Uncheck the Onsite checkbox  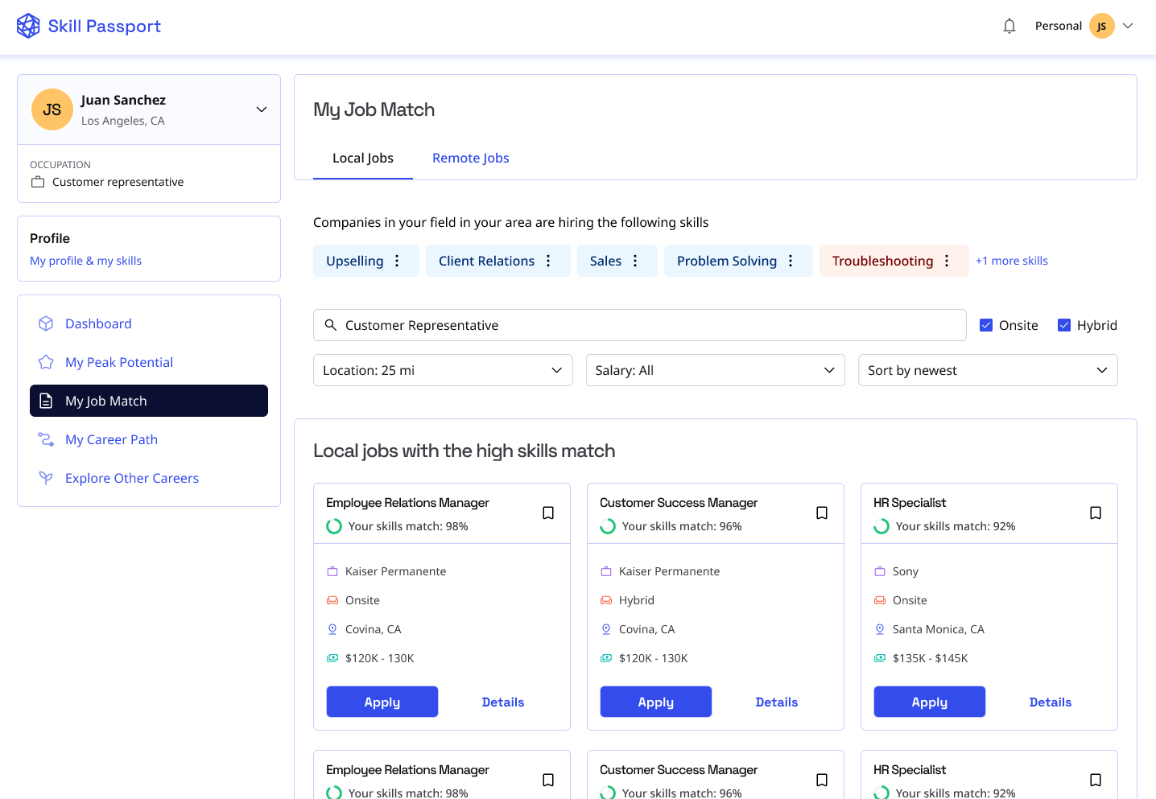pos(986,325)
